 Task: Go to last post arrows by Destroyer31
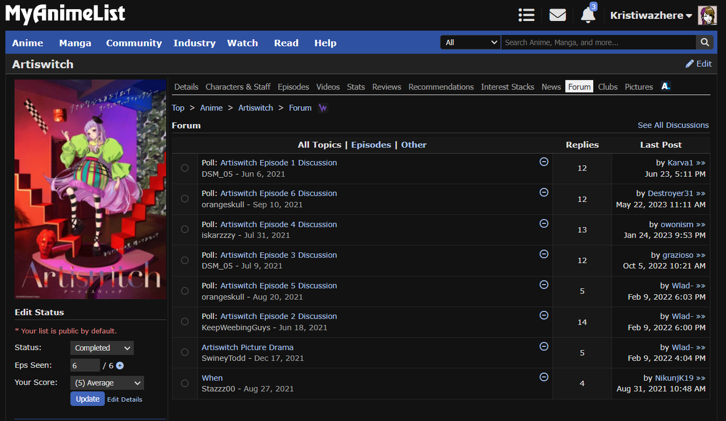coord(700,193)
